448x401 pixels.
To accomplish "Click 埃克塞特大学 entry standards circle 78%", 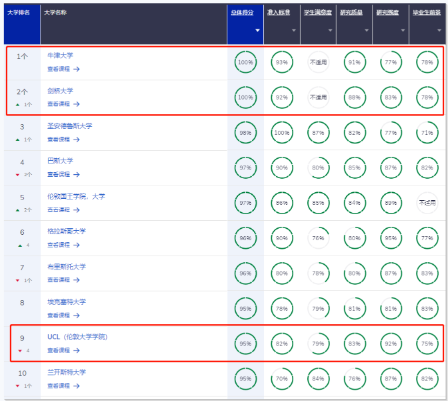I will [x=282, y=309].
